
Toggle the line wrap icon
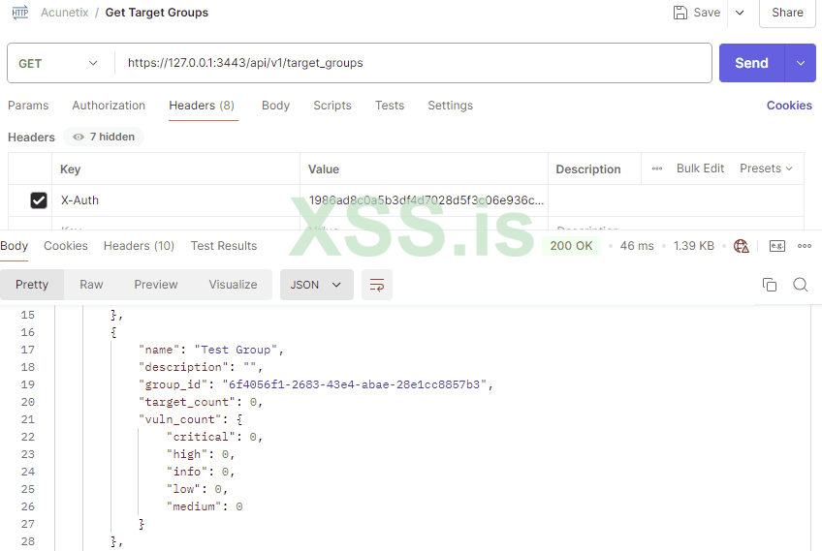coord(377,285)
